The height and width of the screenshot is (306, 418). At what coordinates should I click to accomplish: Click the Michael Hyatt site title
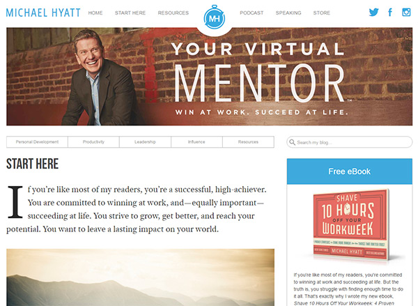pos(43,13)
